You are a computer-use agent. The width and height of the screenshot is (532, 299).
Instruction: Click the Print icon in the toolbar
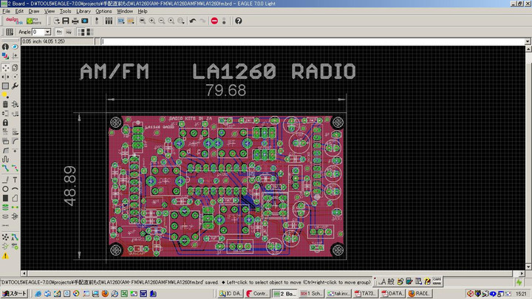(x=75, y=21)
